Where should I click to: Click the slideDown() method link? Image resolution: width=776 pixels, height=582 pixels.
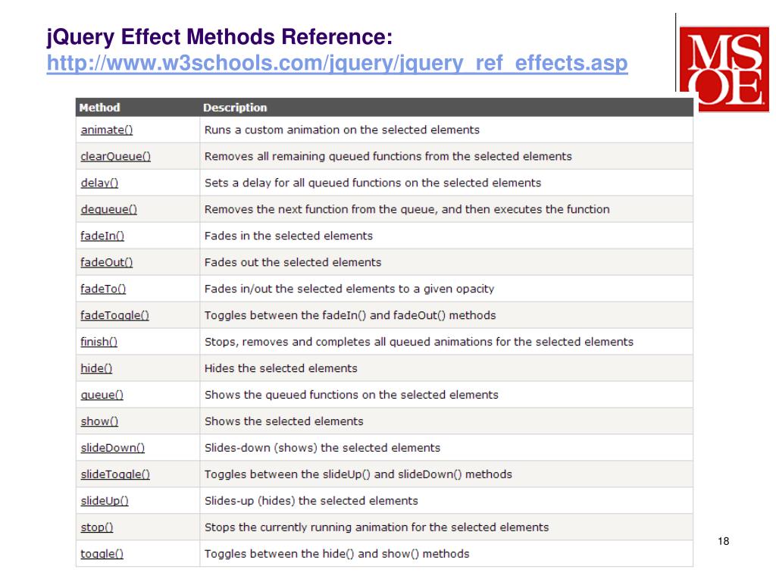tap(112, 449)
